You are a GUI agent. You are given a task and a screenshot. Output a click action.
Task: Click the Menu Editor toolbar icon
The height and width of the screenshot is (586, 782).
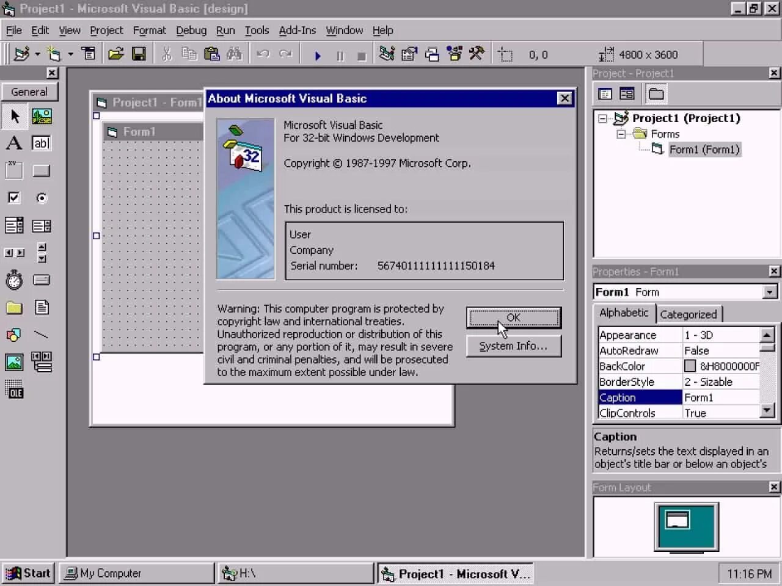pyautogui.click(x=89, y=54)
